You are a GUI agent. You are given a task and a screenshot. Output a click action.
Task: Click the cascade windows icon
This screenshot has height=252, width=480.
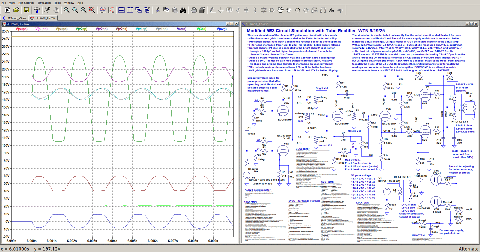(x=138, y=10)
